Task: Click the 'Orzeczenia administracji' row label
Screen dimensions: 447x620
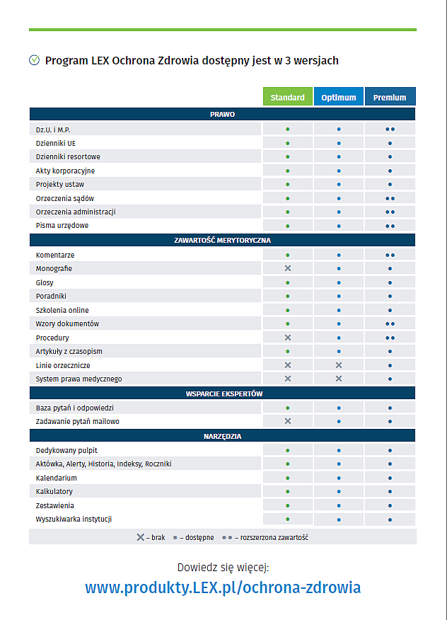Action: point(76,212)
